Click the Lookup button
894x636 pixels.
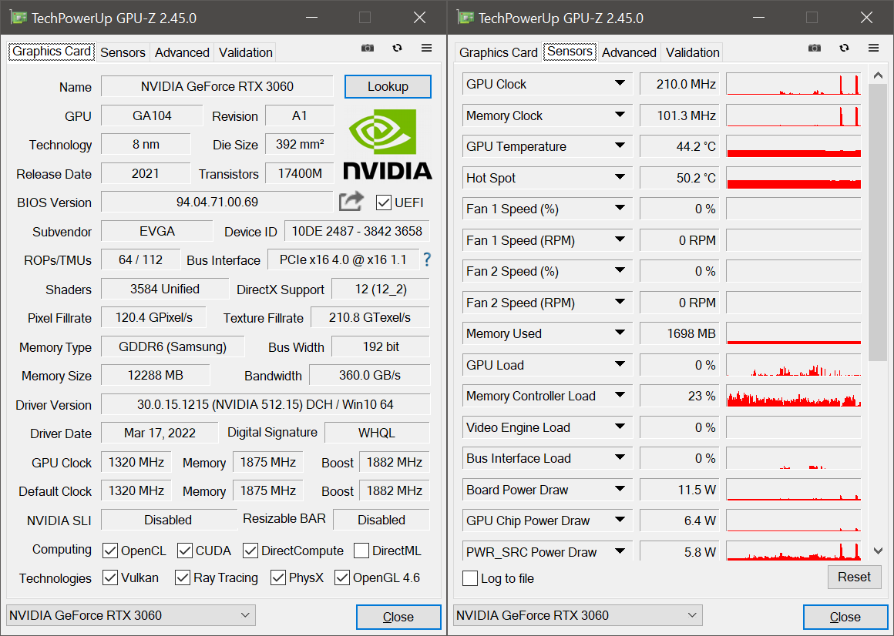click(x=388, y=86)
